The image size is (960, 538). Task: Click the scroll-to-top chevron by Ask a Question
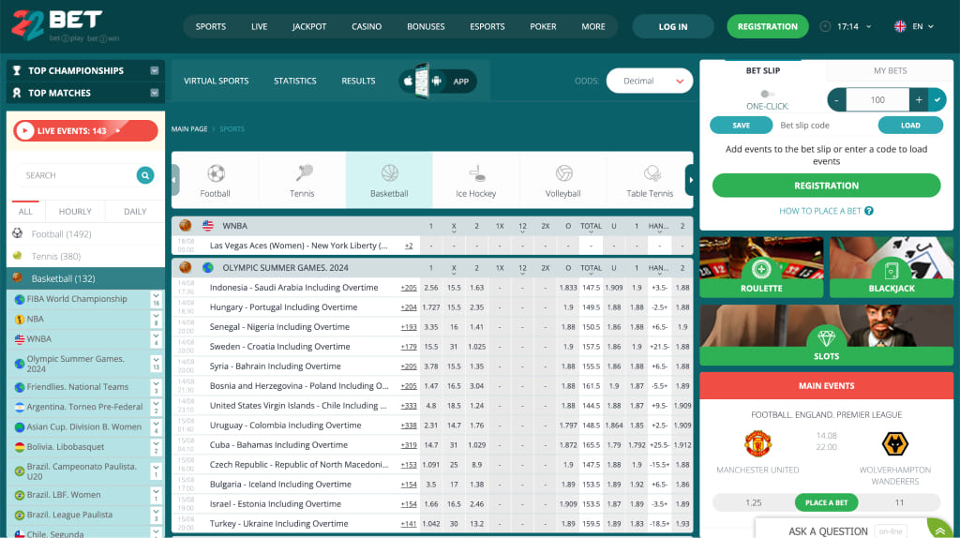click(x=939, y=531)
